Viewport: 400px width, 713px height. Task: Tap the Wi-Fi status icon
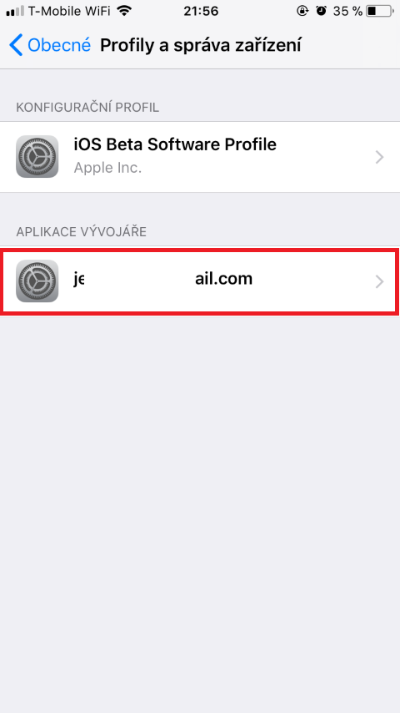pos(123,11)
